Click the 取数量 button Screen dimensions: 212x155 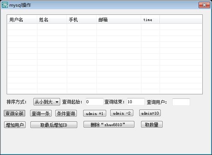point(152,124)
